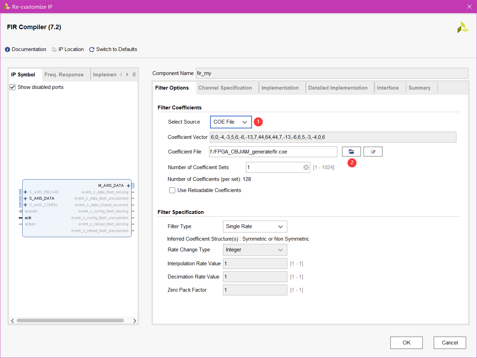Select the Filter Options tab
This screenshot has height=358, width=477.
pos(172,88)
